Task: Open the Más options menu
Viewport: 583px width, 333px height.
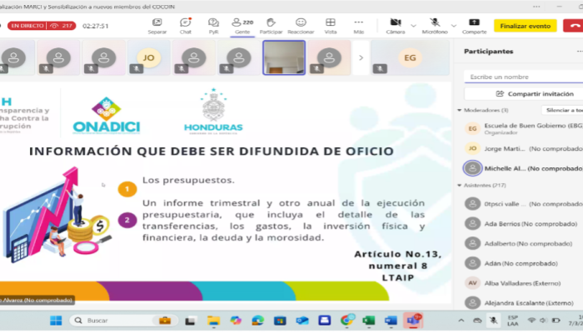Action: coord(358,26)
